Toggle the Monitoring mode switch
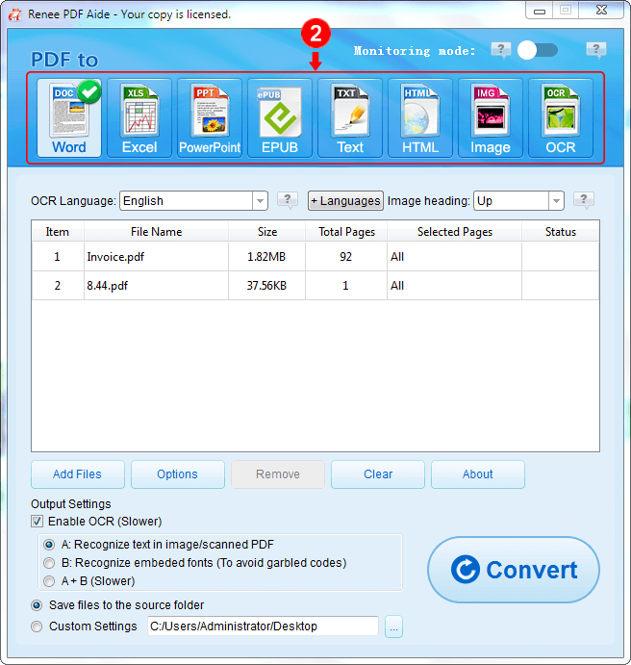Viewport: 631px width, 665px height. pos(538,50)
